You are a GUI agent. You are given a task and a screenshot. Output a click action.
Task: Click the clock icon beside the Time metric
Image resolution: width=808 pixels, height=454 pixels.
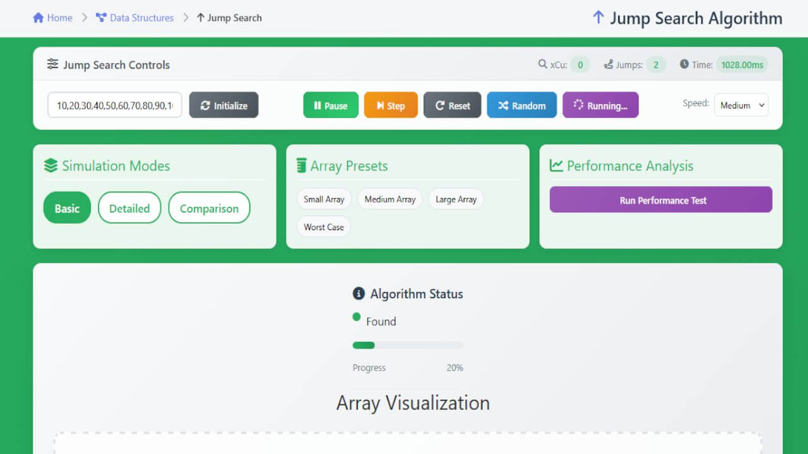coord(684,64)
